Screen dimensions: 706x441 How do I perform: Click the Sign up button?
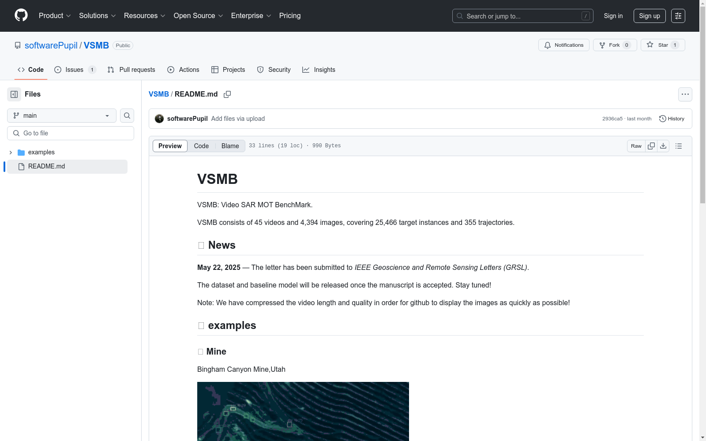pos(650,16)
